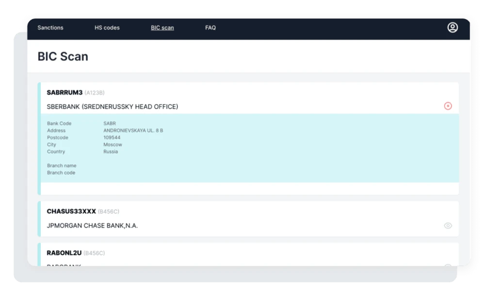The height and width of the screenshot is (300, 485).
Task: Expand the JPMORGAN CHASE BANK,N.A. row
Action: coord(92,225)
